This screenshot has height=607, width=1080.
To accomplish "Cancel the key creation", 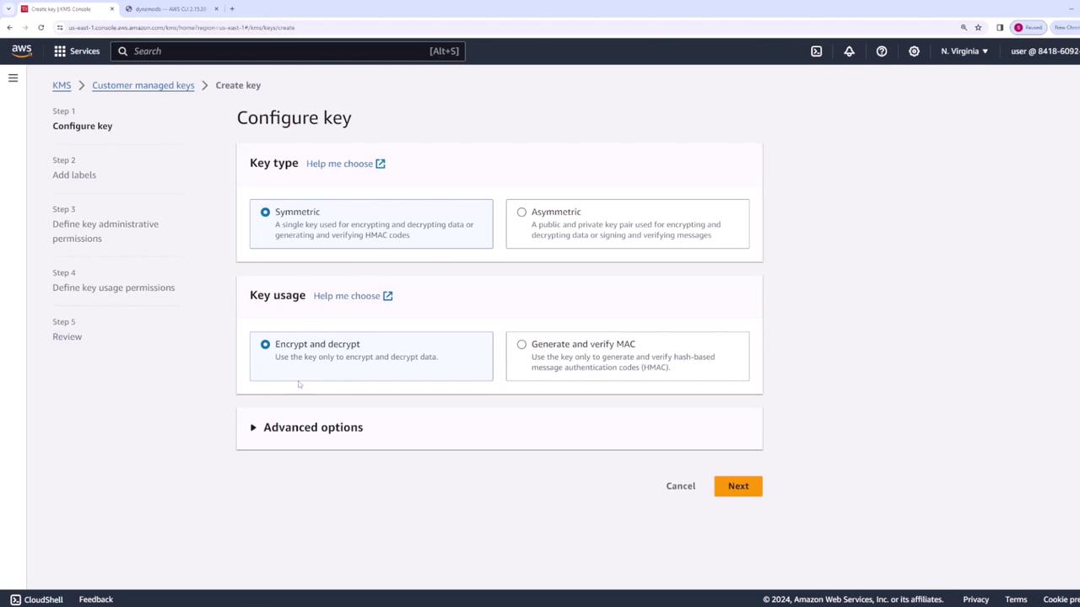I will coord(681,486).
